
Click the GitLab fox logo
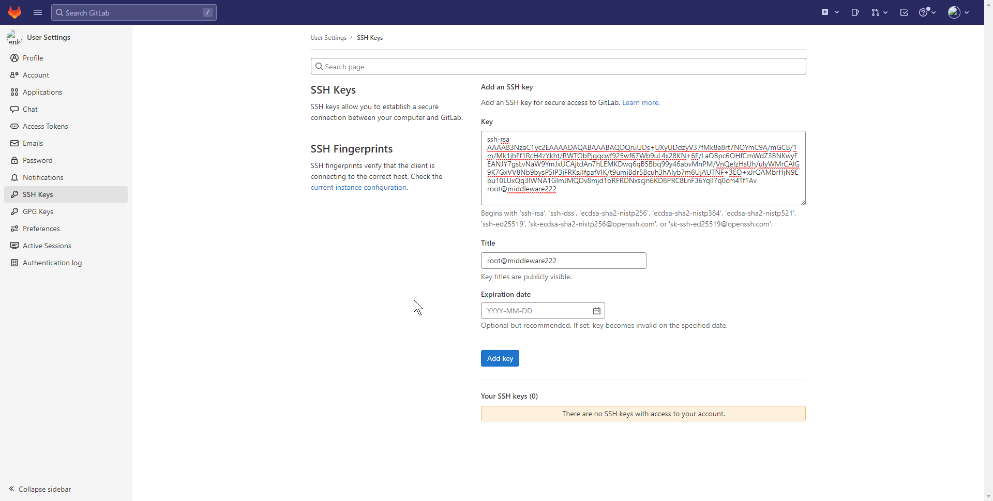click(x=14, y=12)
